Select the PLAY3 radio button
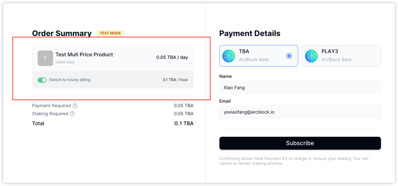The height and width of the screenshot is (186, 398). click(x=372, y=56)
